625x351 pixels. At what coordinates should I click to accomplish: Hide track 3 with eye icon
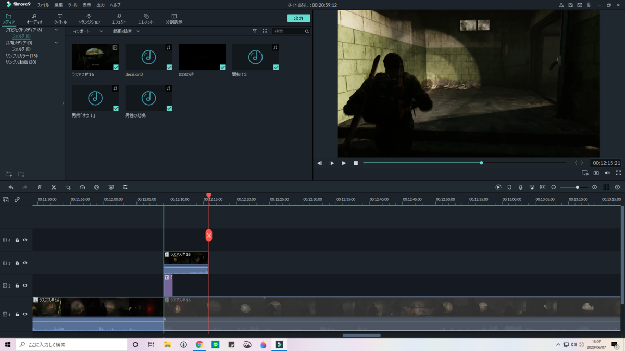click(25, 263)
